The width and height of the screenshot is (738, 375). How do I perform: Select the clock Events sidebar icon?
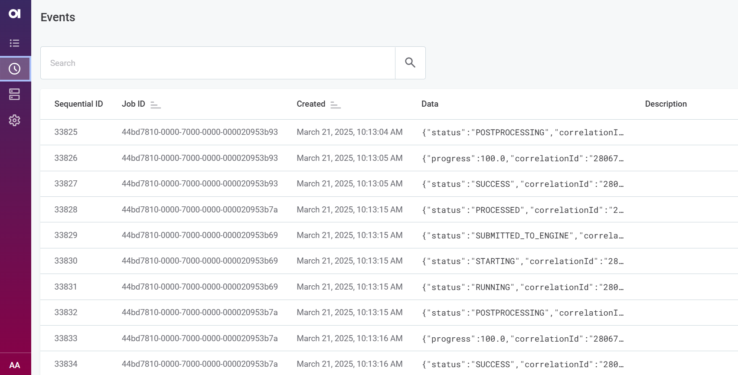(15, 69)
